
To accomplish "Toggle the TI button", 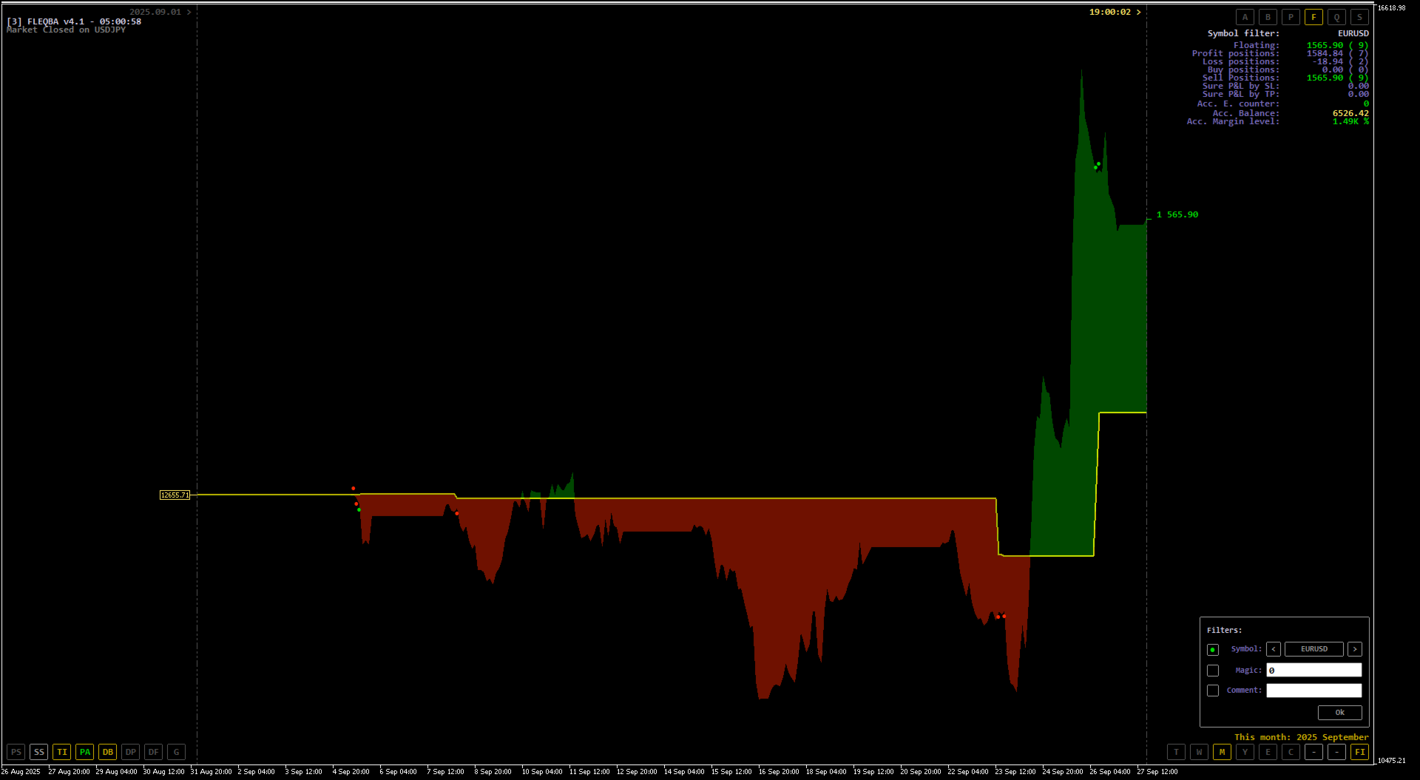I will pyautogui.click(x=62, y=752).
